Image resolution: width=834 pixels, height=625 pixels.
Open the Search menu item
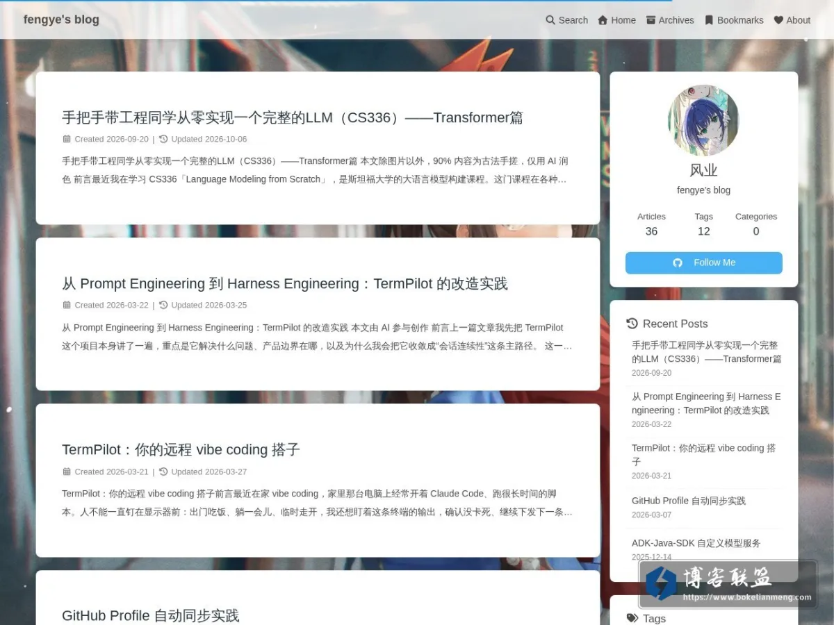[x=566, y=20]
